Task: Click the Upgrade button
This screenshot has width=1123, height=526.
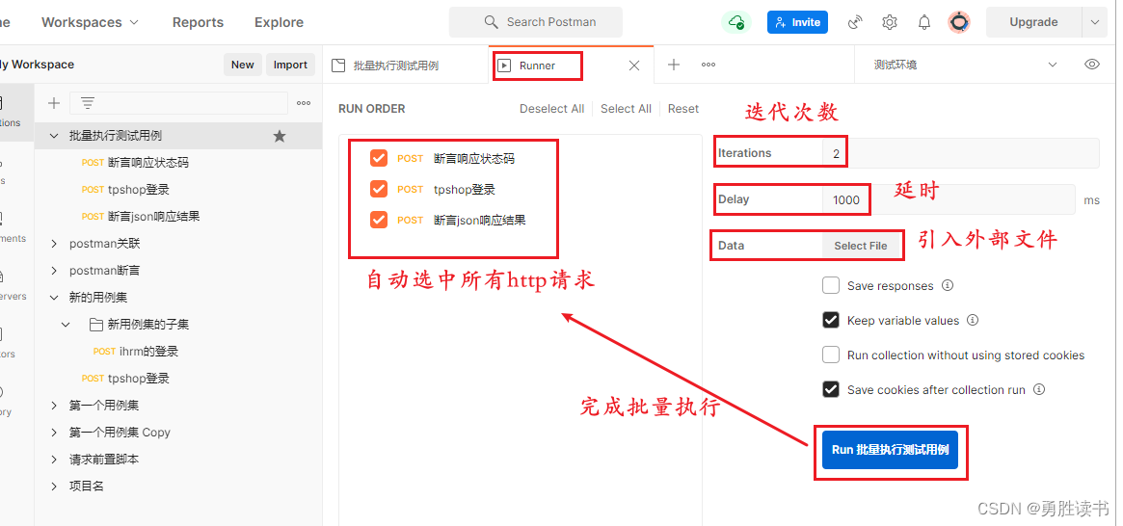Action: (1033, 22)
